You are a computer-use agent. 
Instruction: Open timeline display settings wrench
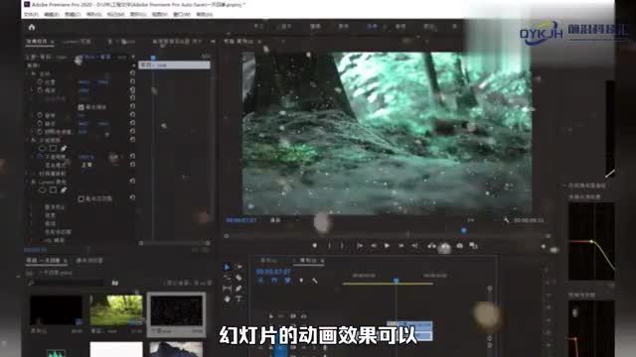coord(314,280)
